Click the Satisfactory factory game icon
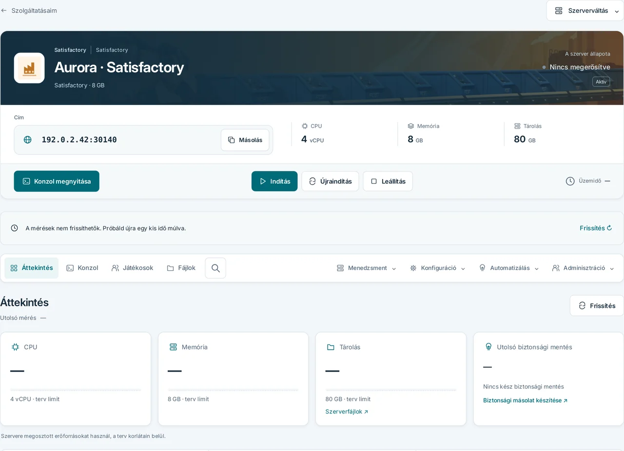 [x=29, y=68]
